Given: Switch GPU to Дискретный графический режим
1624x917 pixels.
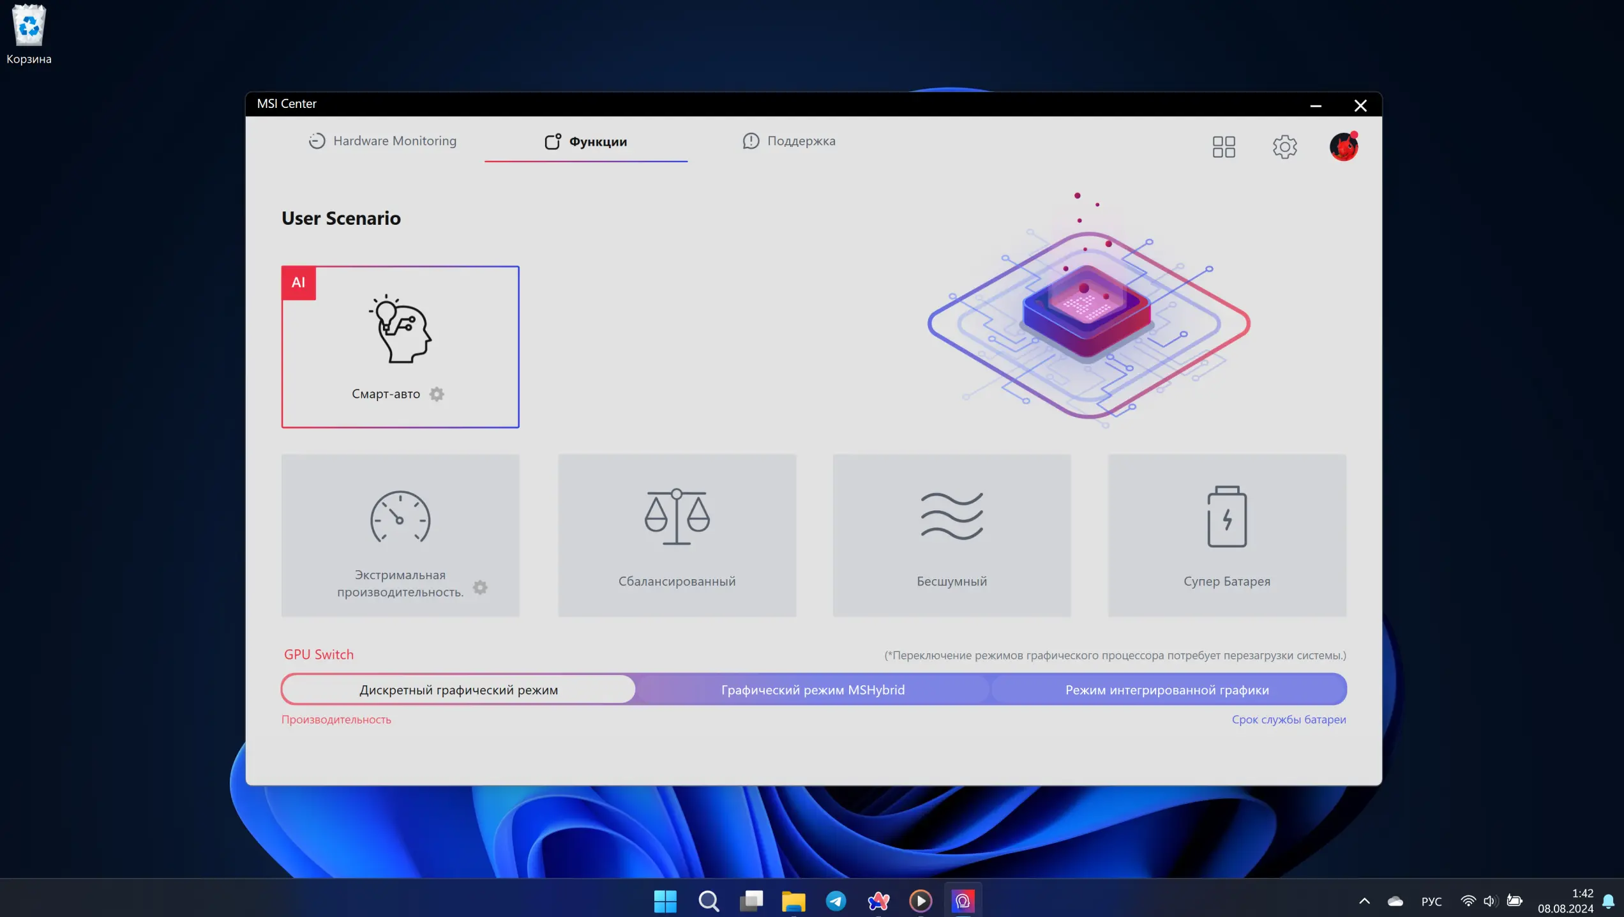Looking at the screenshot, I should coord(458,690).
